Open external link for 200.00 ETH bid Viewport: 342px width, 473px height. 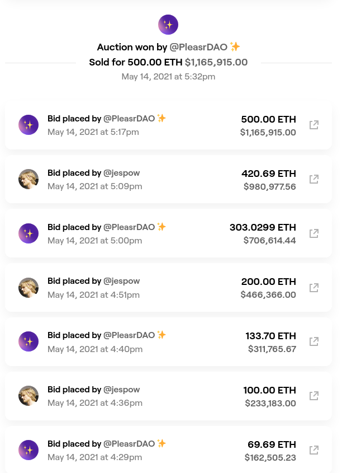click(314, 288)
